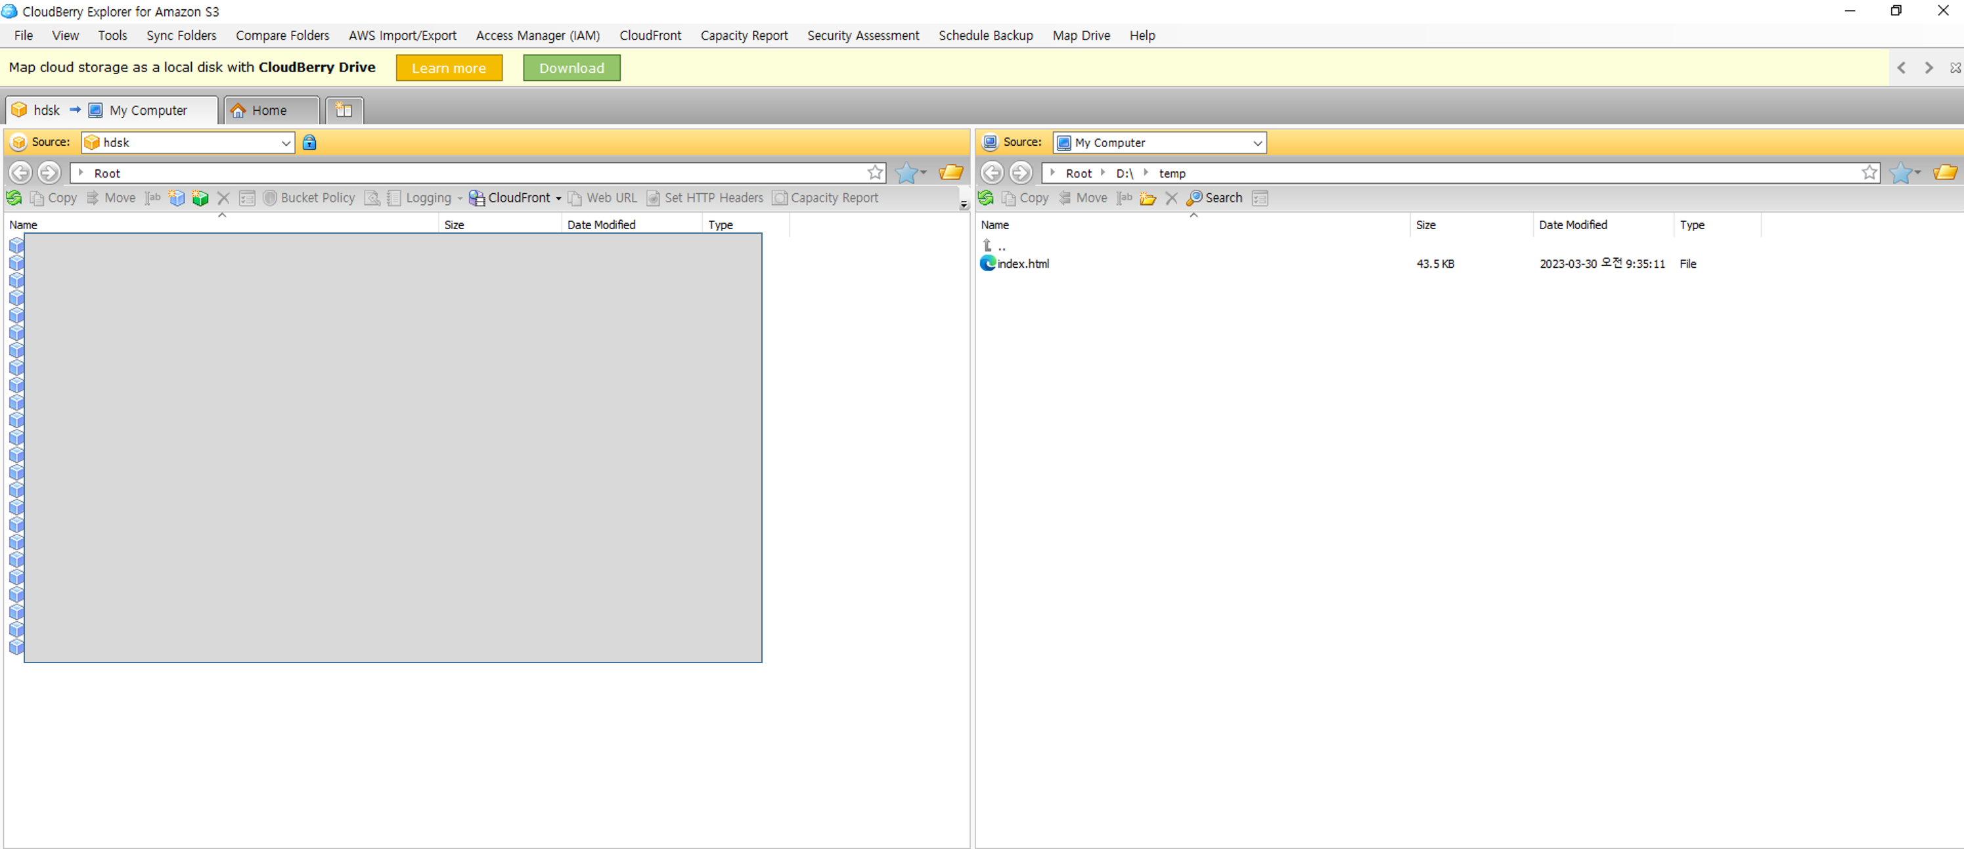Viewport: 1964px width, 849px height.
Task: Open the My Computer source dropdown
Action: point(1257,142)
